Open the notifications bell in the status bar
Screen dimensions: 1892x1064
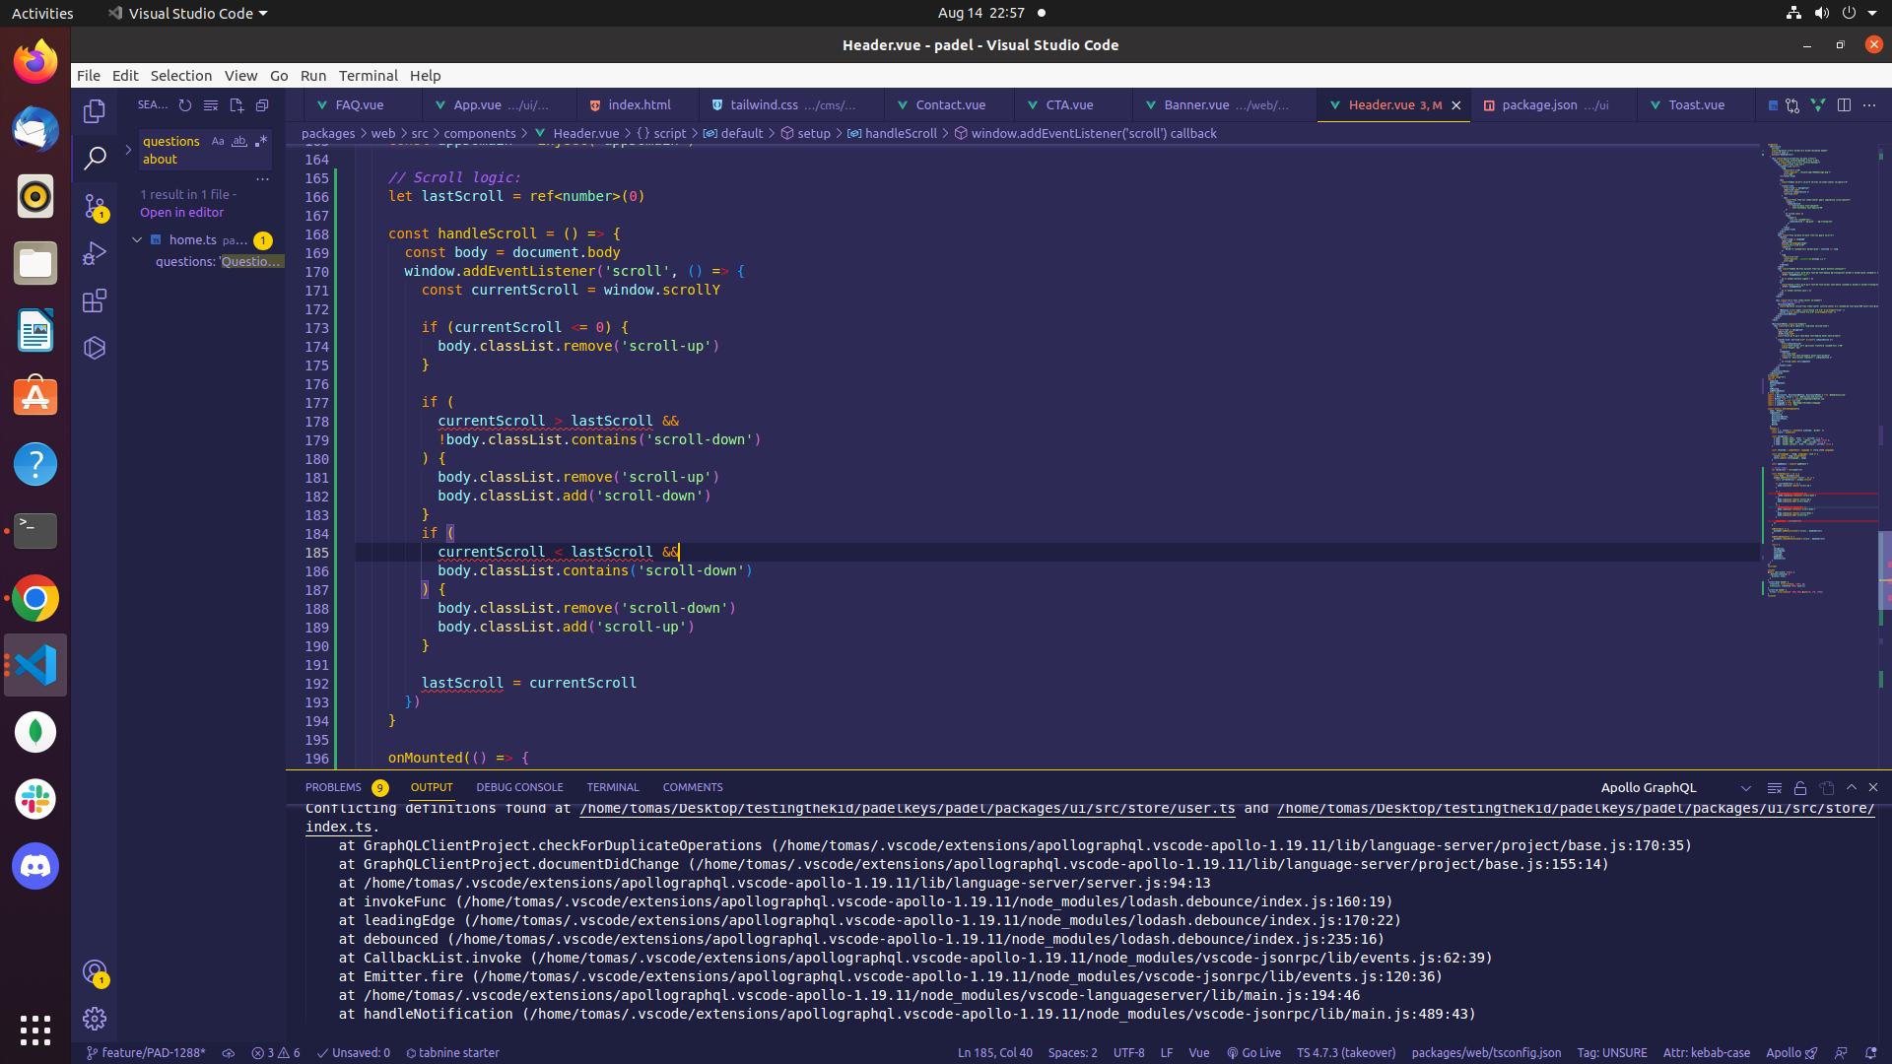pos(1870,1052)
